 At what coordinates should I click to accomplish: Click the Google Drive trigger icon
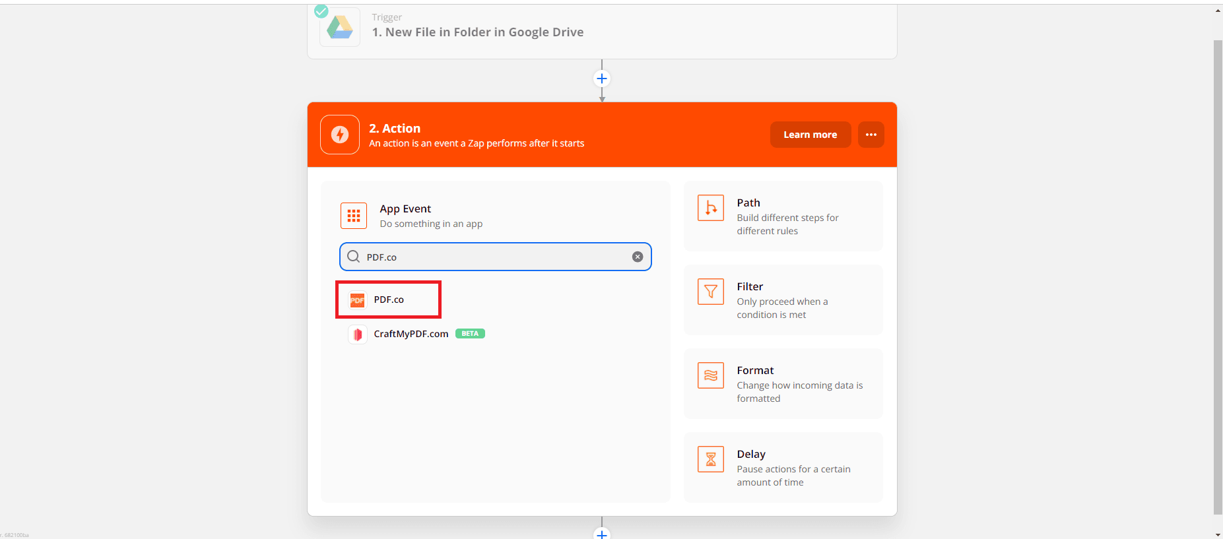pos(340,27)
